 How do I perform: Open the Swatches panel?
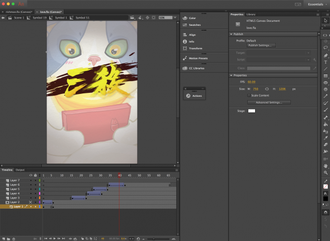pos(191,25)
